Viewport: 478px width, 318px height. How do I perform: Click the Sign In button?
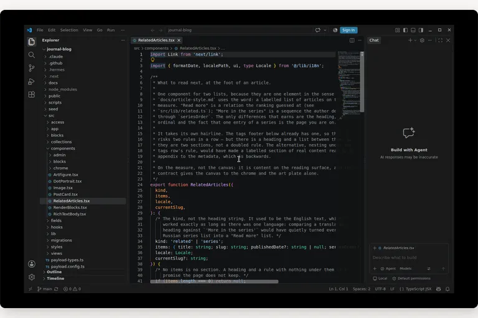pos(349,30)
